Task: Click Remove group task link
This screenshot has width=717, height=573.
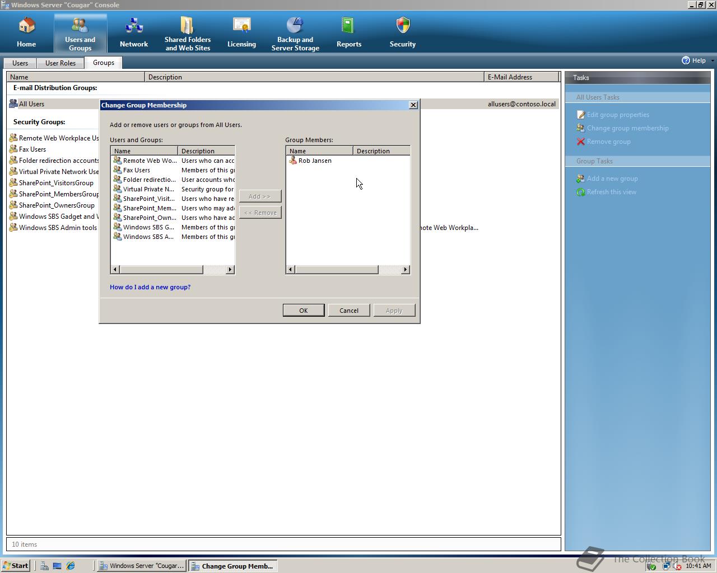Action: pyautogui.click(x=608, y=142)
